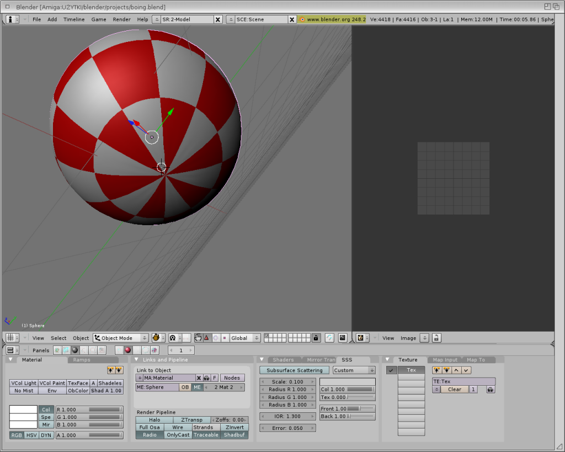This screenshot has height=452, width=565.
Task: Click the render this window icon
Action: 342,338
